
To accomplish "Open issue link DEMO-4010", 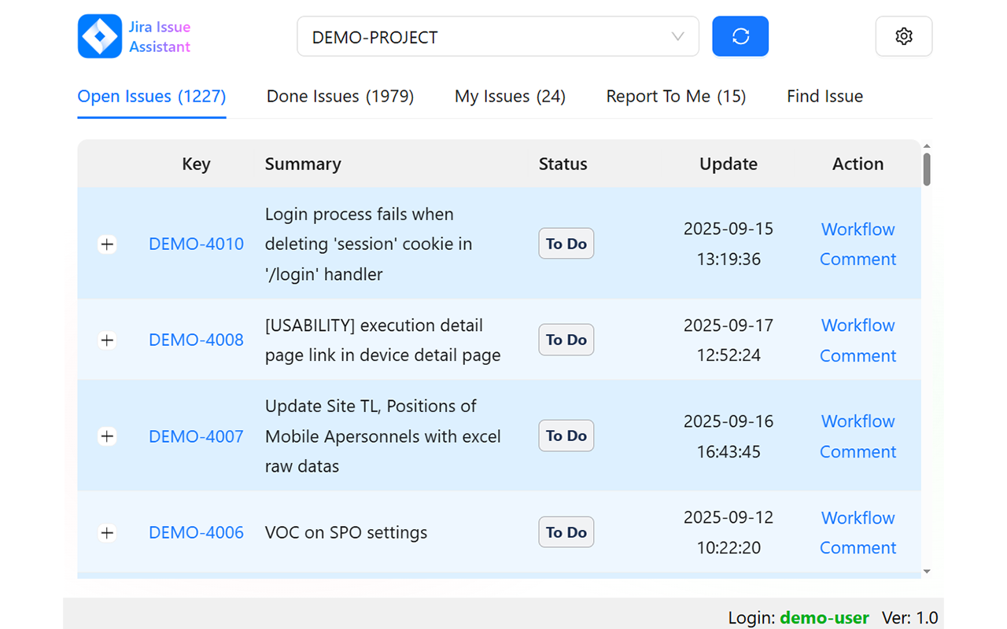I will [196, 245].
